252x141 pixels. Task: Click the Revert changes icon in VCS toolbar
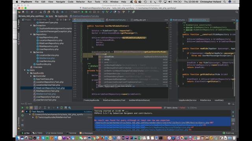point(119,12)
